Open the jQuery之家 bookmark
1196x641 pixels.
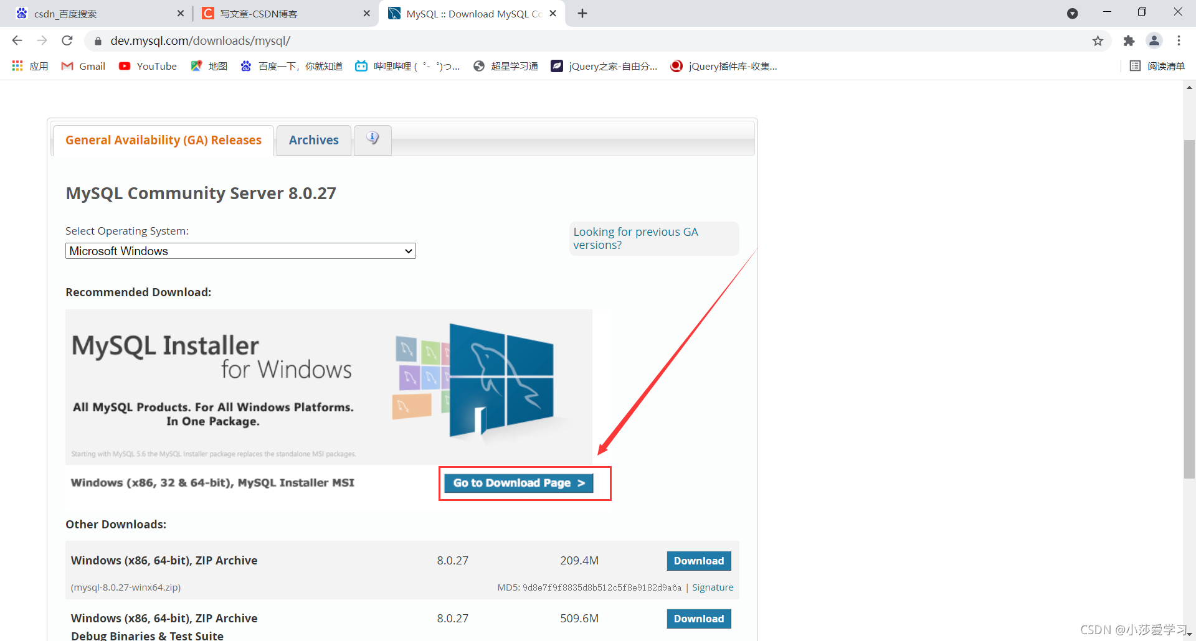coord(604,66)
